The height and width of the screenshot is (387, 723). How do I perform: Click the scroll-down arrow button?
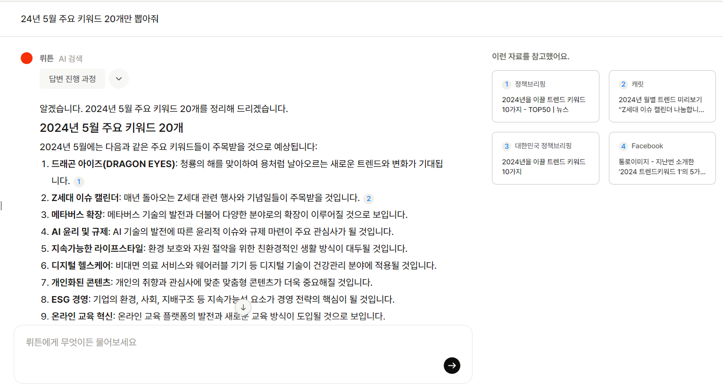coord(243,307)
